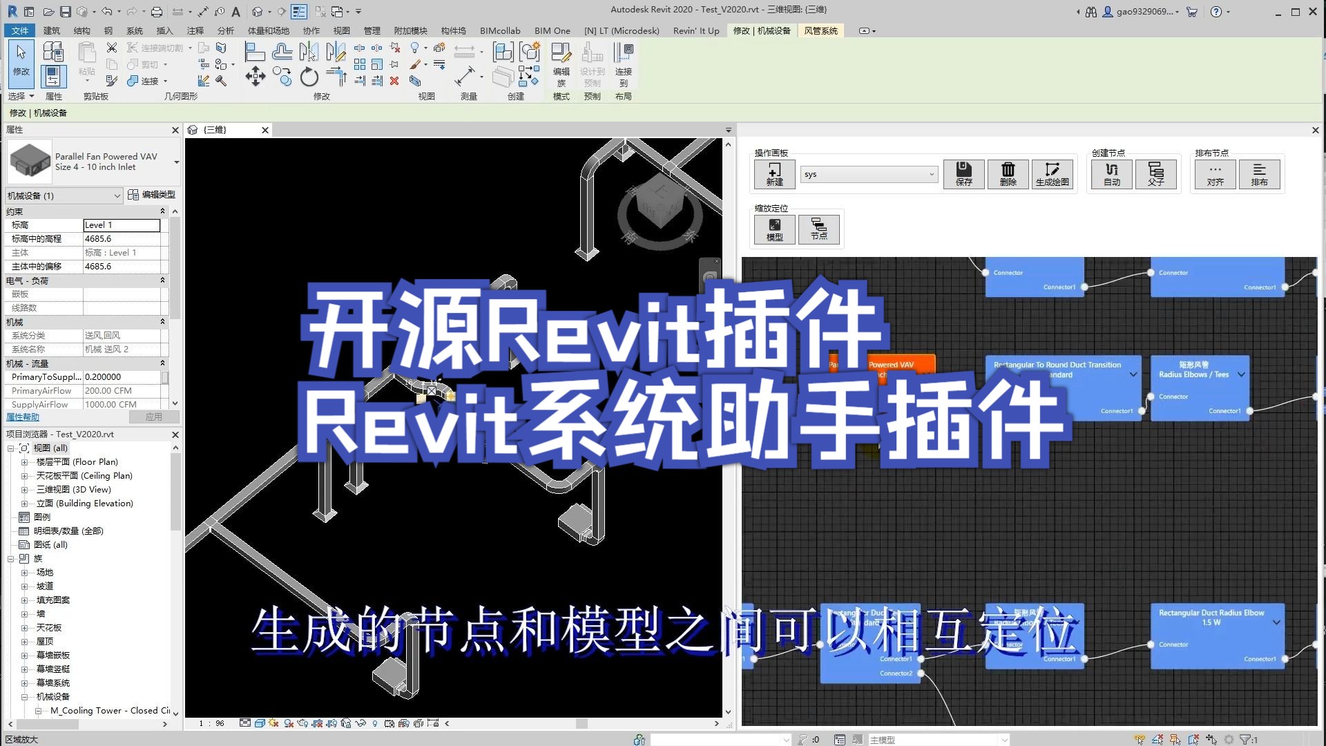The height and width of the screenshot is (746, 1326).
Task: Open dropdown on Radius Elbows / Tees node
Action: [x=1241, y=374]
